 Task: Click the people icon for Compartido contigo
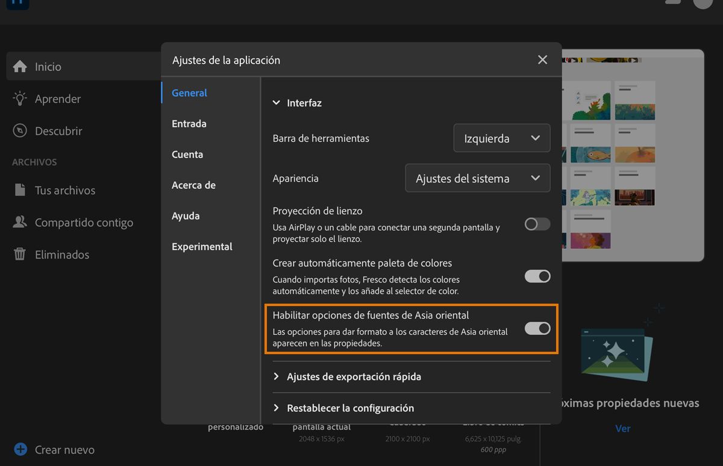click(20, 222)
